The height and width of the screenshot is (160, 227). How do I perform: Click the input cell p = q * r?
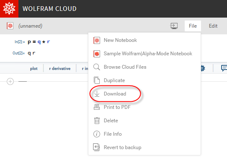pyautogui.click(x=39, y=42)
